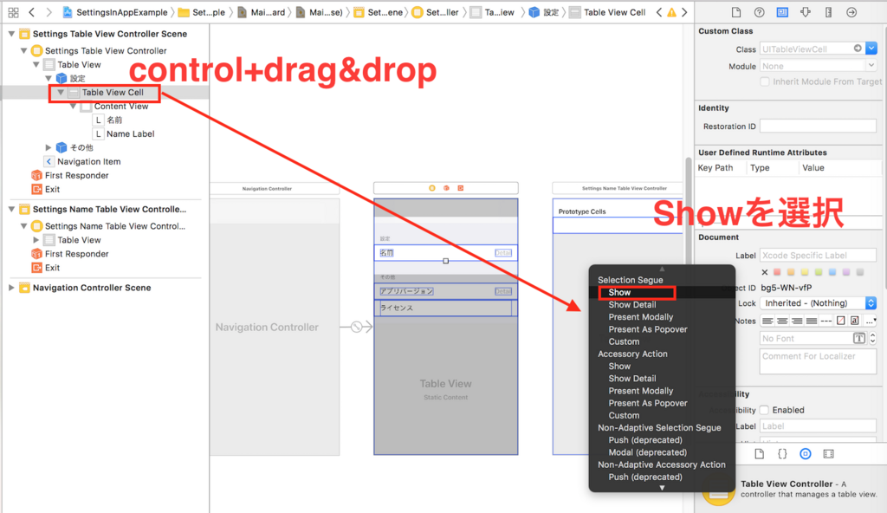Image resolution: width=887 pixels, height=513 pixels.
Task: Open the related items grid menu
Action: coord(13,12)
